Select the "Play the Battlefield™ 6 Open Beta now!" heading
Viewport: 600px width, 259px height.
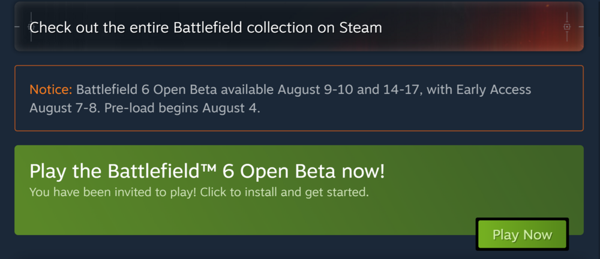(x=207, y=172)
